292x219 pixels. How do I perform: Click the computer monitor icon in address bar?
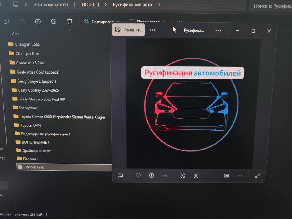(x=16, y=4)
